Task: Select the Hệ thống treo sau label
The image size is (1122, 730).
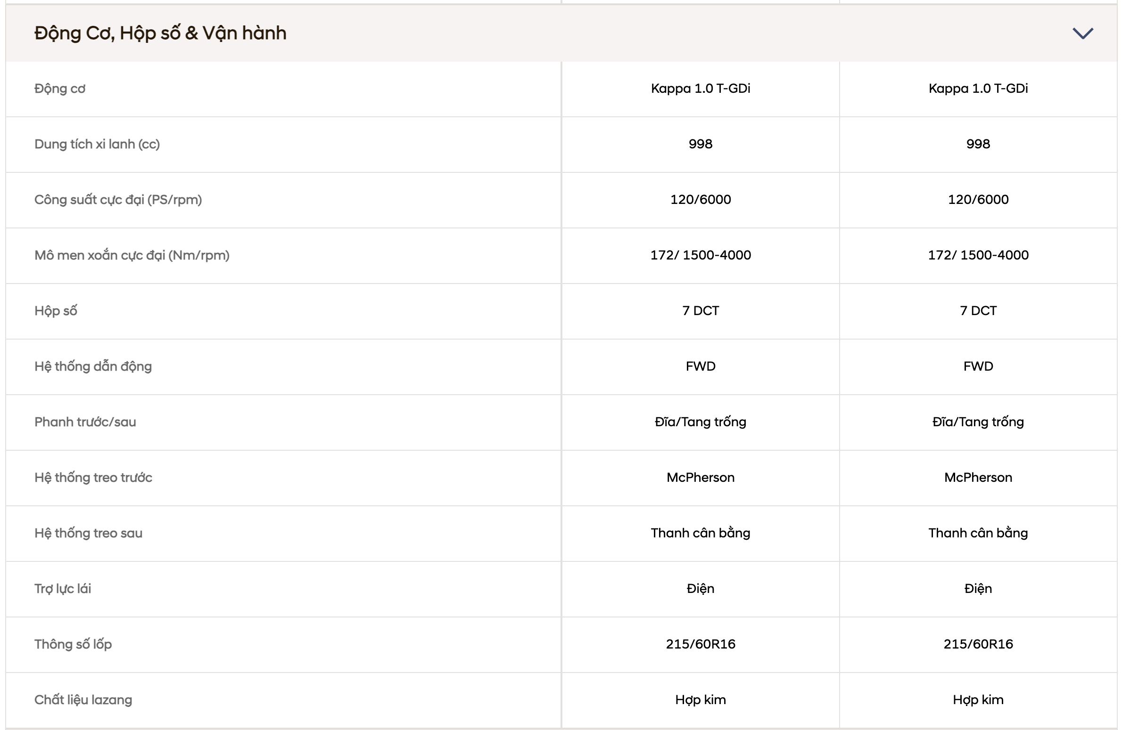Action: coord(88,533)
